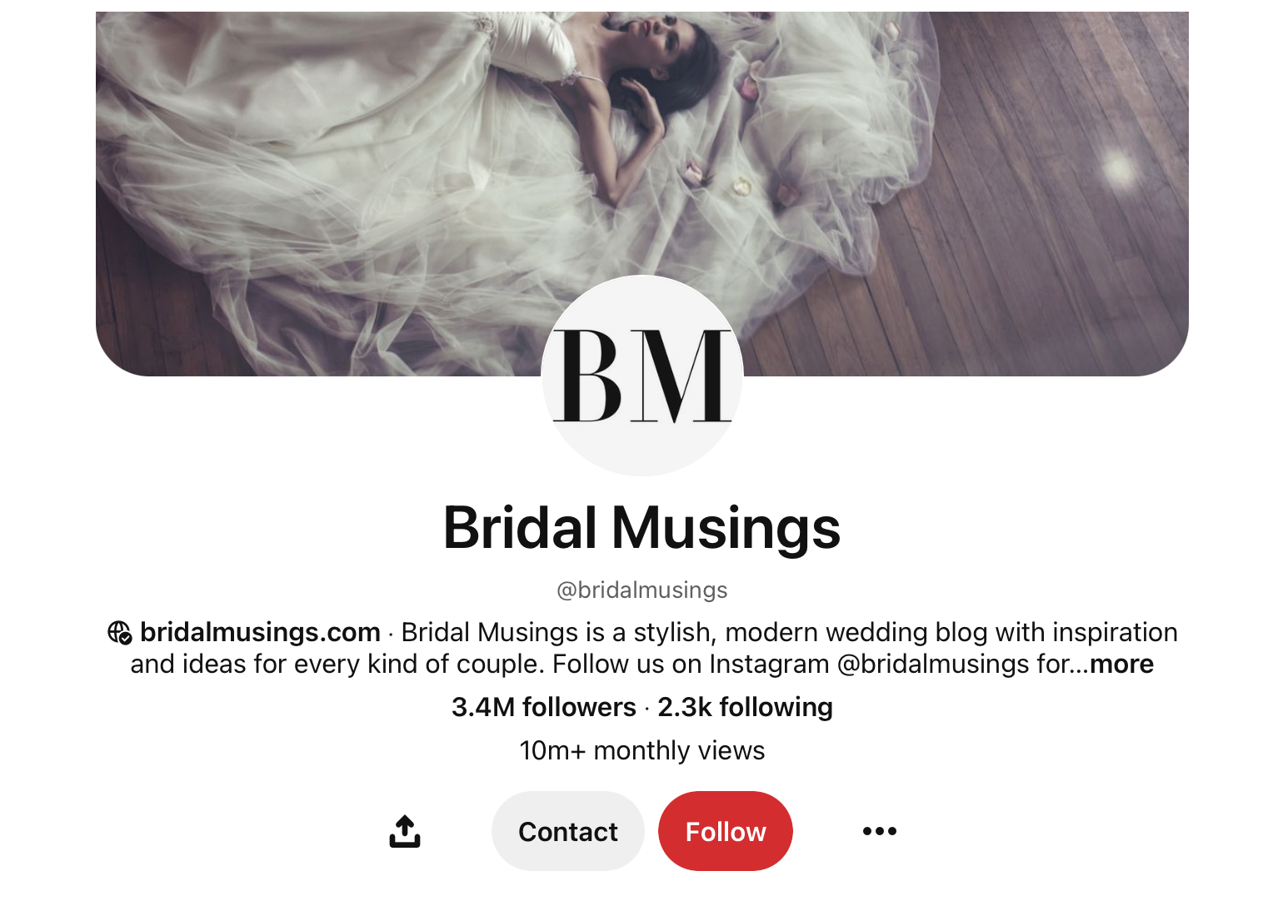Visit the bridalmusings.com website link

(x=260, y=633)
